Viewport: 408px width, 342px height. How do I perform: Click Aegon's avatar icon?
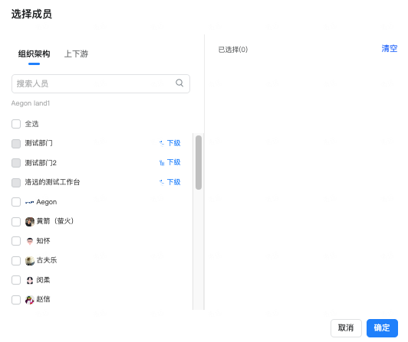pos(29,202)
